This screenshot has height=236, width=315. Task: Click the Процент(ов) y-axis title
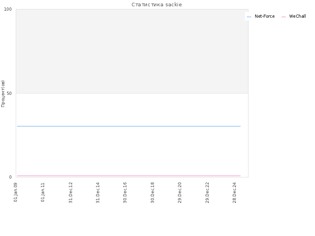coord(3,94)
